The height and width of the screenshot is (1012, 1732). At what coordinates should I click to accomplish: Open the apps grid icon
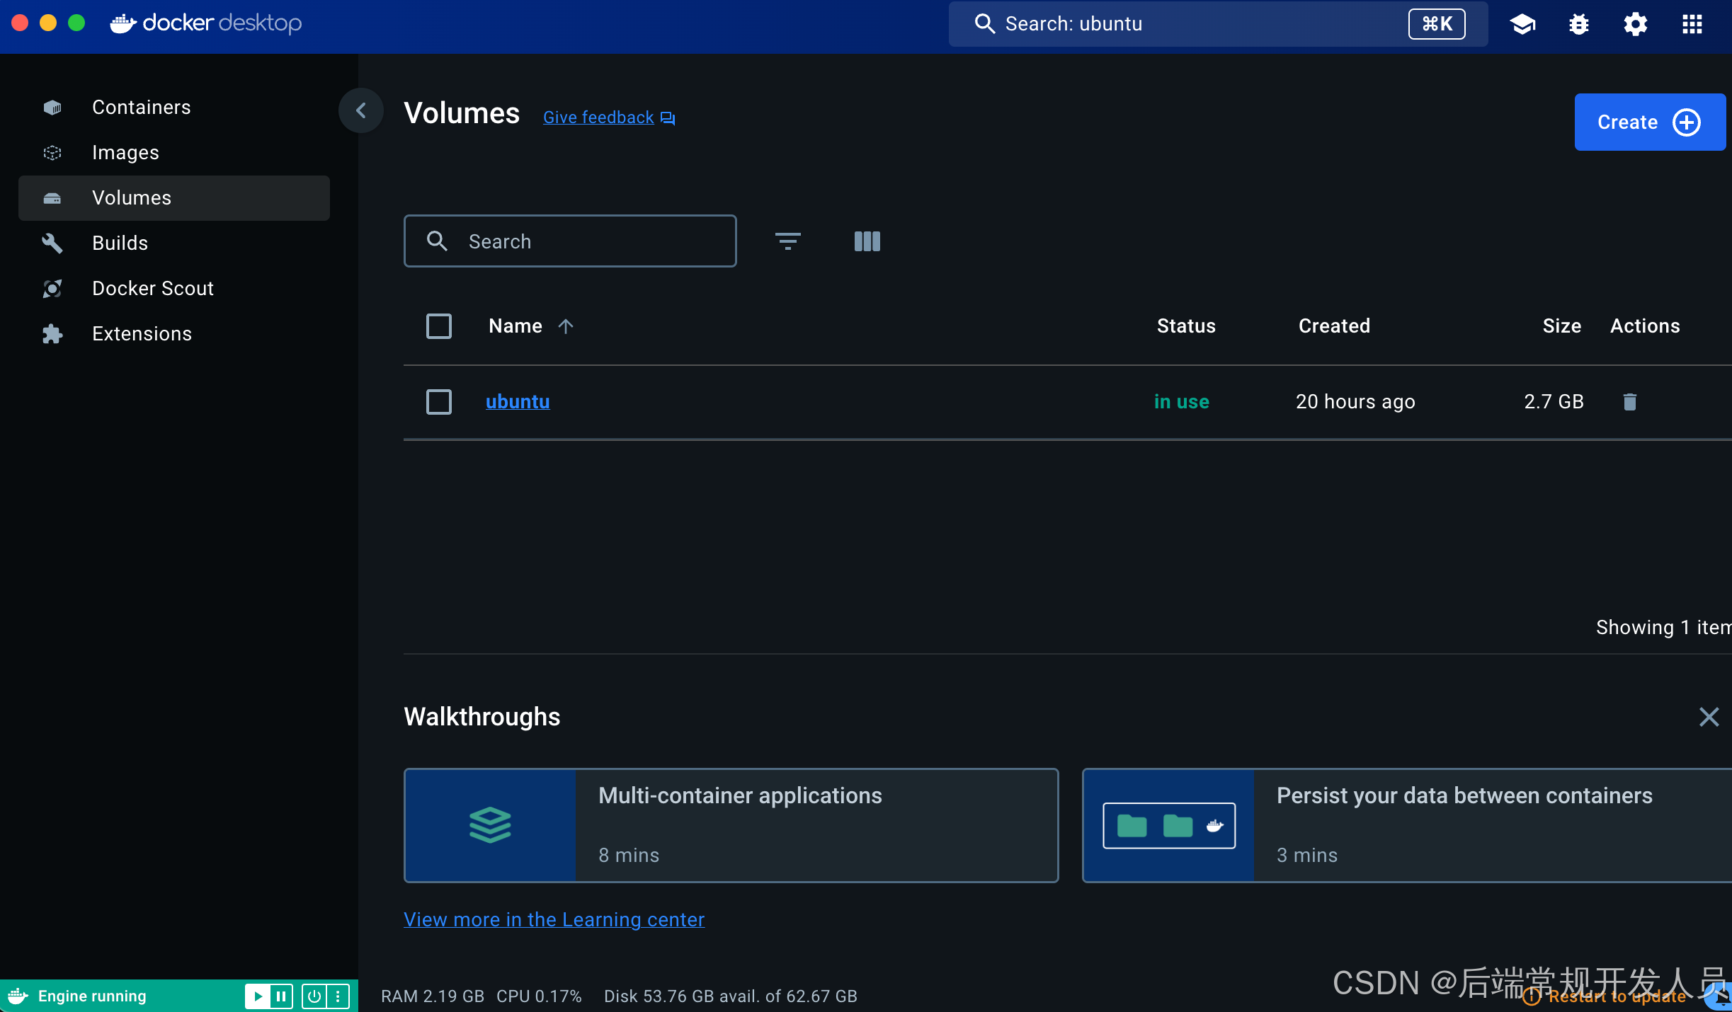point(1692,24)
